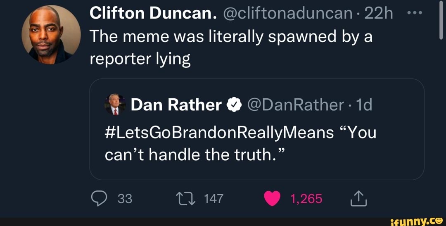Screen dimensions: 446x226
Task: Click the 147 retweets count
Action: point(214,199)
